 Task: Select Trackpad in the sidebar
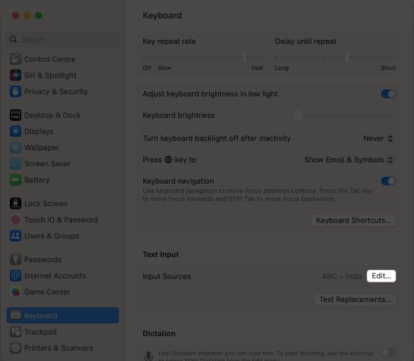(40, 332)
